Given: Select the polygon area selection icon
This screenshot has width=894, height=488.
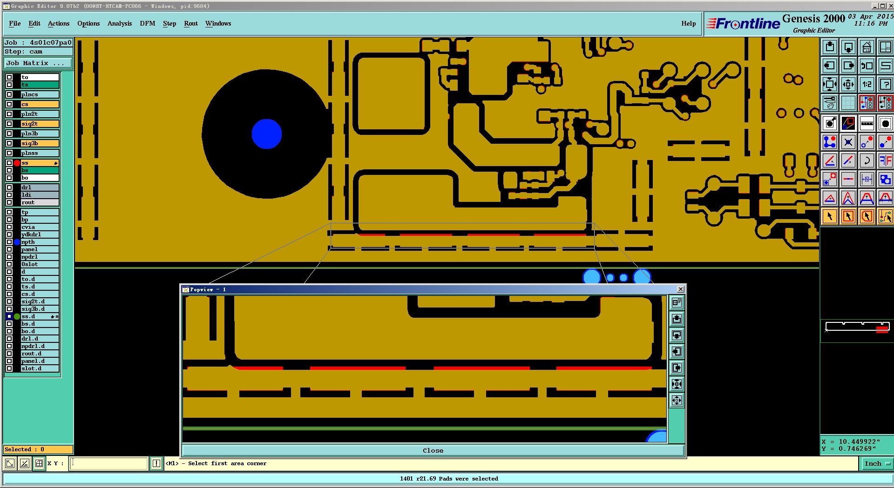Looking at the screenshot, I should point(867,216).
